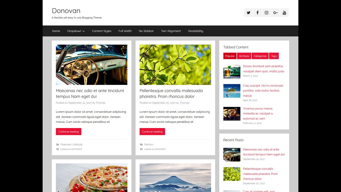Select the Content Styles menu item
The image size is (341, 192).
102,31
